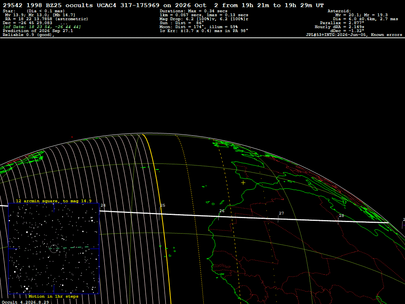The image size is (405, 304).
Task: Click the '12 arcmin square' chart caption
Action: tap(53, 201)
